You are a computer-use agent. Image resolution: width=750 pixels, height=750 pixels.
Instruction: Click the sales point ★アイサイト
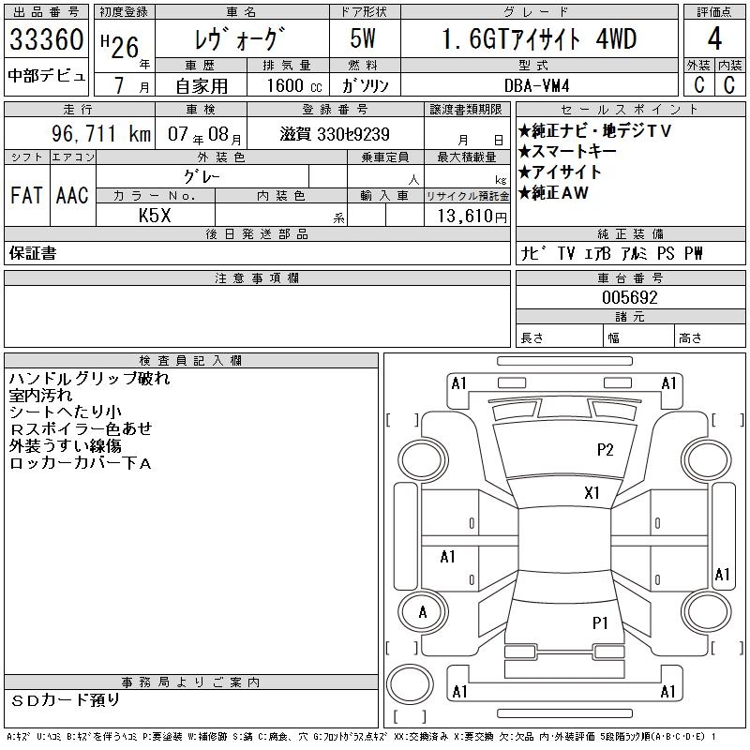pos(559,172)
